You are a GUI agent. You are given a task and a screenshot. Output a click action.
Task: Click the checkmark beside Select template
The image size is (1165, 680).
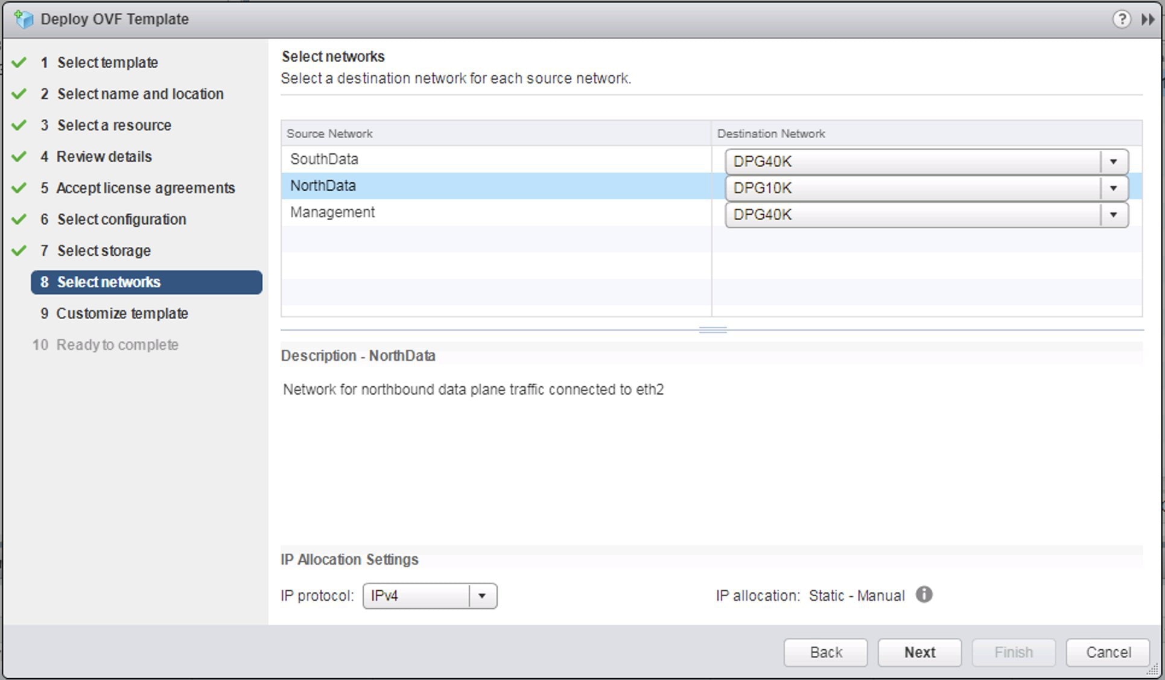18,62
